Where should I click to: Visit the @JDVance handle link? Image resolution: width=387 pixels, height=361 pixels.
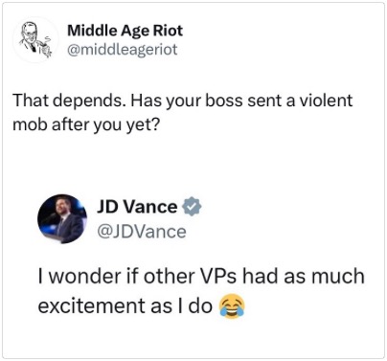pos(141,232)
